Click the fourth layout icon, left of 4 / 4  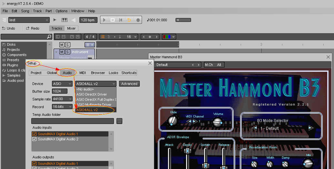pos(78,37)
